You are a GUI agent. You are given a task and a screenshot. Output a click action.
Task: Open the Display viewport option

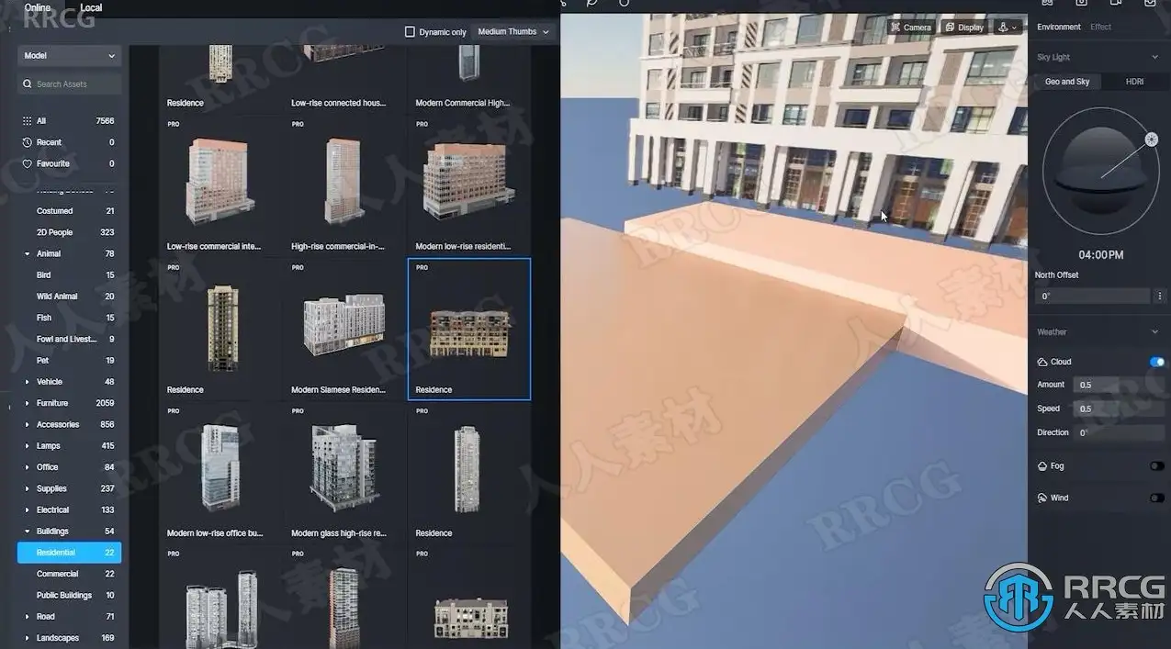click(964, 28)
